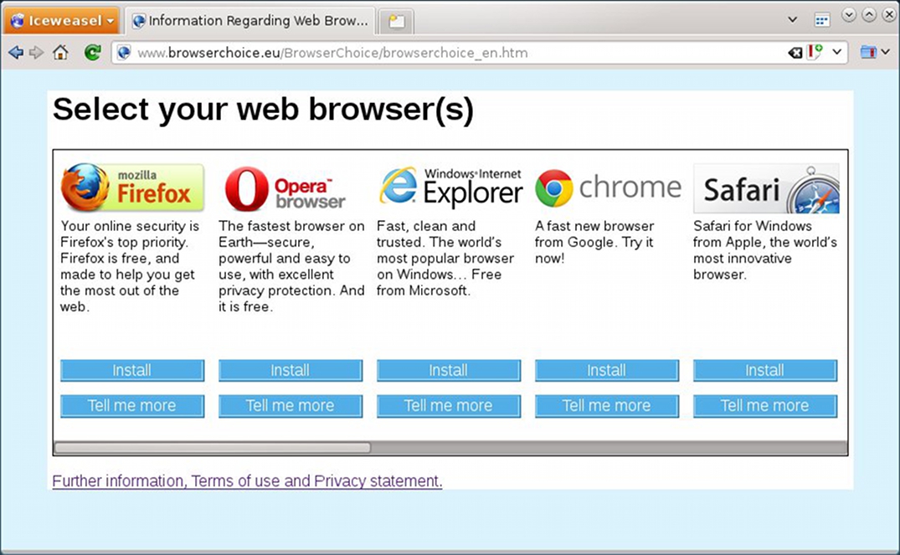The height and width of the screenshot is (555, 900).
Task: Minimize the Iceweasel window
Action: [849, 15]
